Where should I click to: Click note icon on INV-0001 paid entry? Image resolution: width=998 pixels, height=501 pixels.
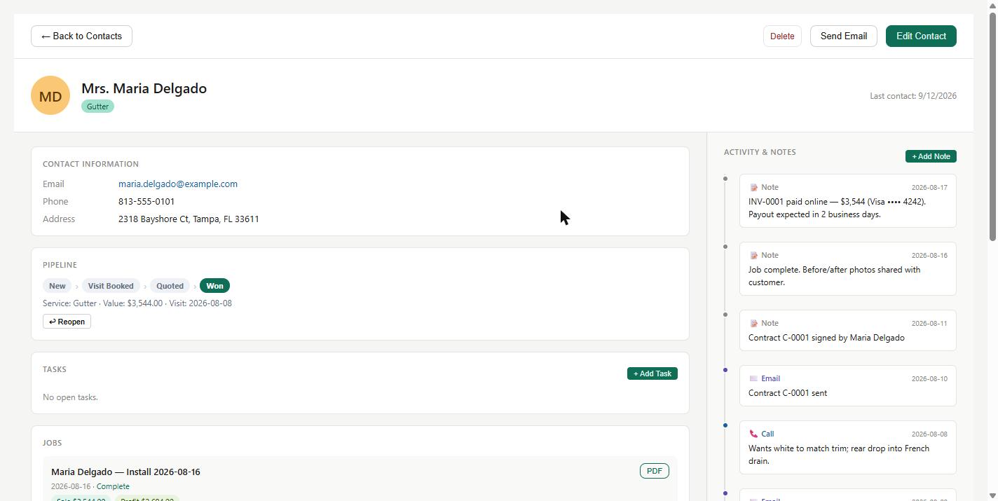pyautogui.click(x=753, y=188)
